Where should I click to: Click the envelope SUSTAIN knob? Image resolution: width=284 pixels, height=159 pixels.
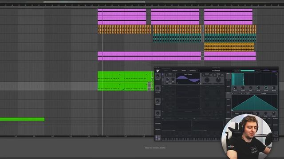[266, 88]
